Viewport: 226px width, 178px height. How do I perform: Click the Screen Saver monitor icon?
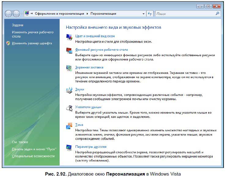click(69, 68)
